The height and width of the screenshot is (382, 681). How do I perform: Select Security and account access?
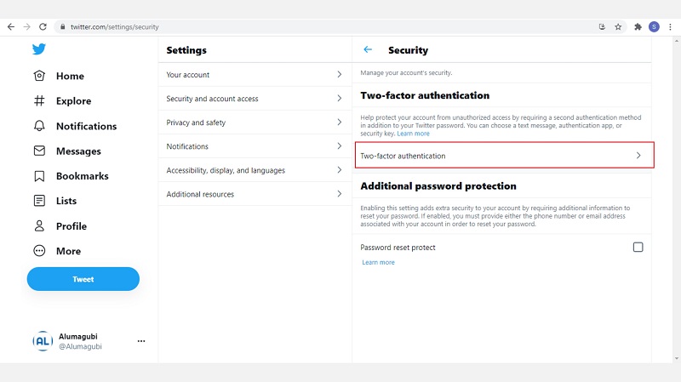(213, 99)
